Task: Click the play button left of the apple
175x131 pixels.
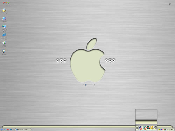Action: pyautogui.click(x=61, y=60)
